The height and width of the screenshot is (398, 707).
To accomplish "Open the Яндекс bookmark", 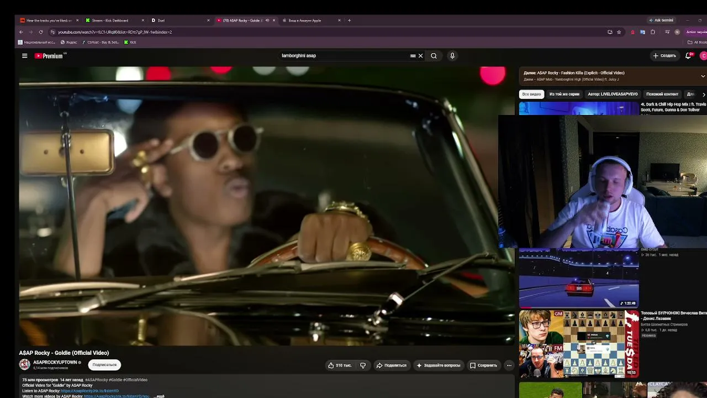I will (69, 42).
